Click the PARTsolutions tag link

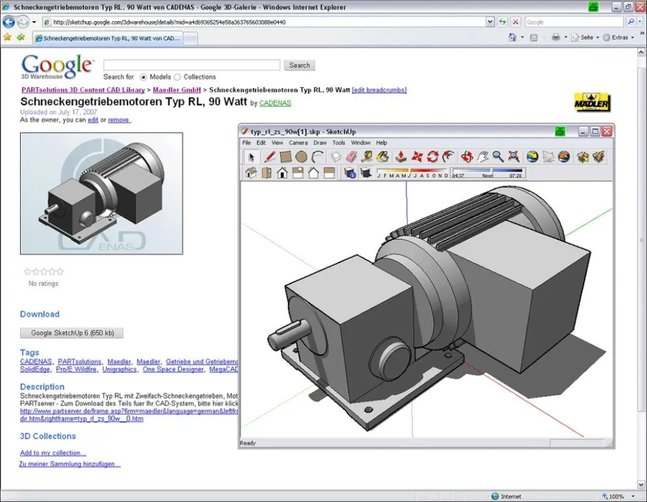point(80,361)
